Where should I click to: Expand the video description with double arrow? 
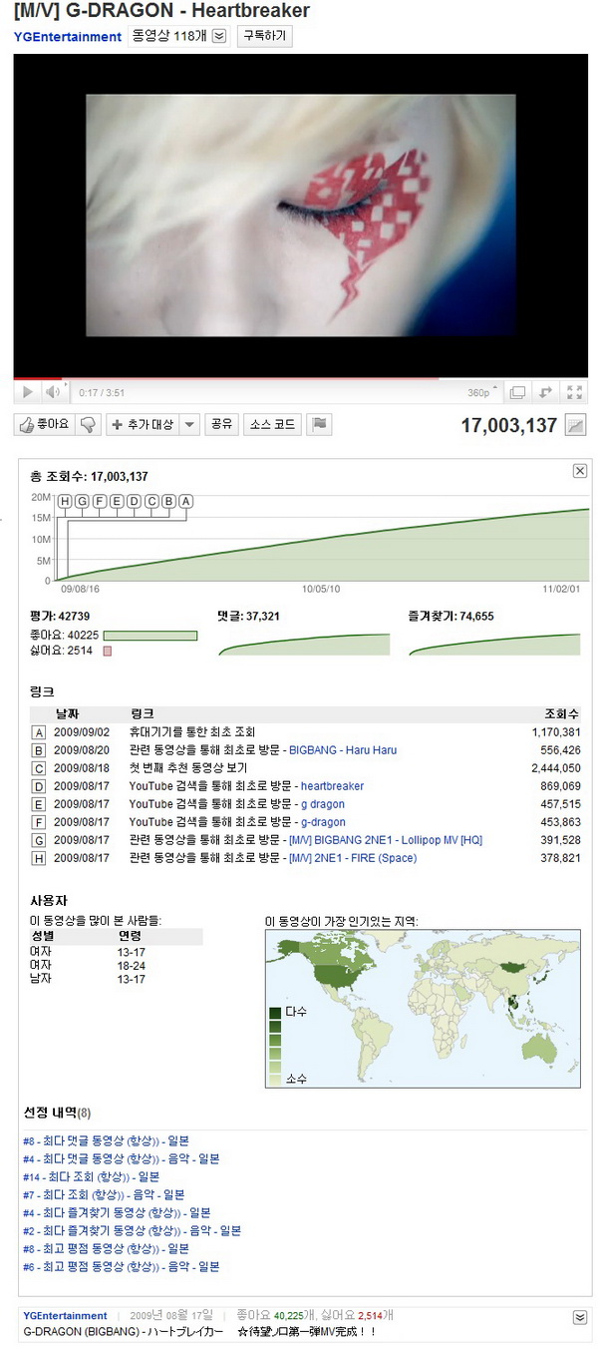pos(579,1318)
